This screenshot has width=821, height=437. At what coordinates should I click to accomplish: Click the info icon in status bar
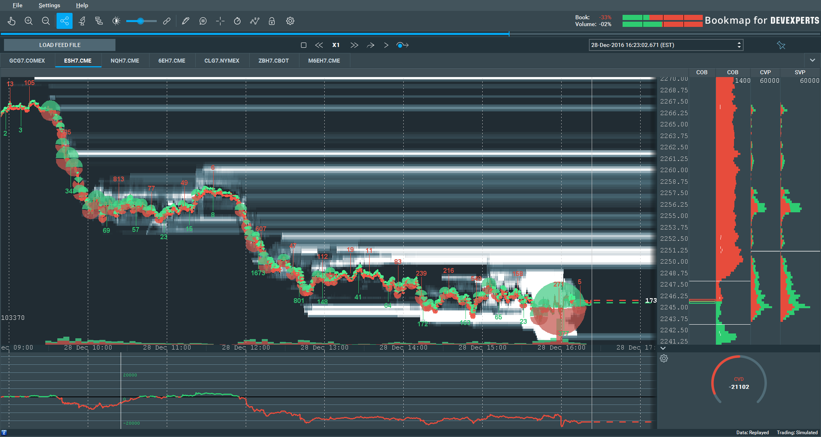pyautogui.click(x=4, y=433)
